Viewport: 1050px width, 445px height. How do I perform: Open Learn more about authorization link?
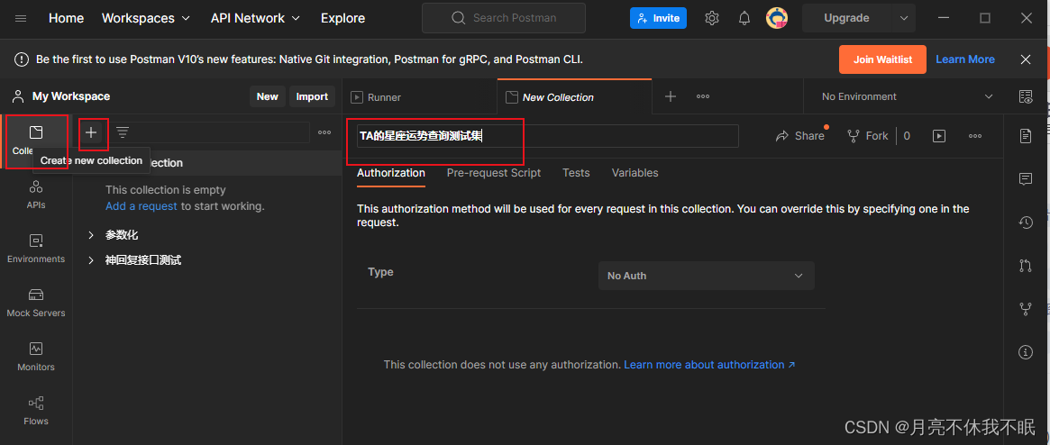pyautogui.click(x=710, y=365)
